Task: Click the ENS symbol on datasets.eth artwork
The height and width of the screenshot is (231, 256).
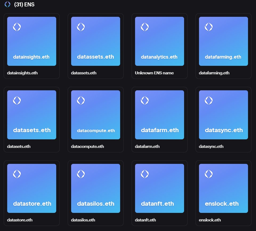Action: click(x=17, y=101)
